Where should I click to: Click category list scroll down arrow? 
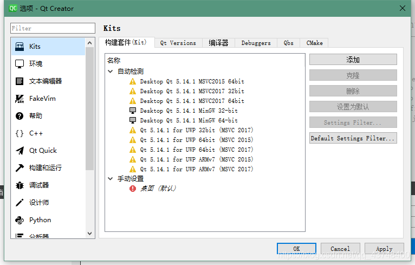pos(90,234)
